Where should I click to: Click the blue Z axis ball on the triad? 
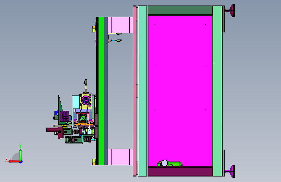tap(21, 162)
